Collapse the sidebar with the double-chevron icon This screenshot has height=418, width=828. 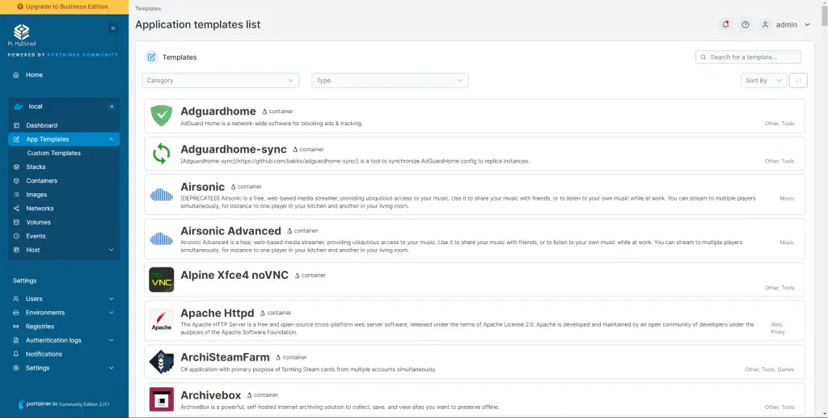(113, 28)
